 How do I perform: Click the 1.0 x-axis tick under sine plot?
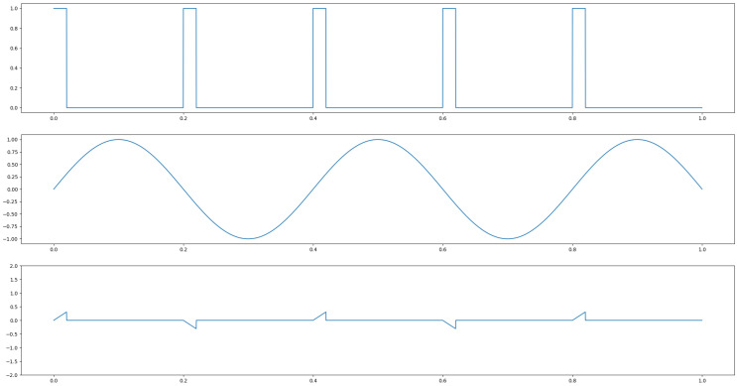coord(702,250)
